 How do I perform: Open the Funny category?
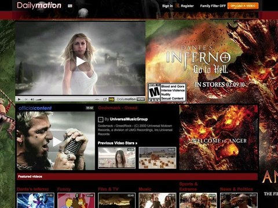coord(64,189)
